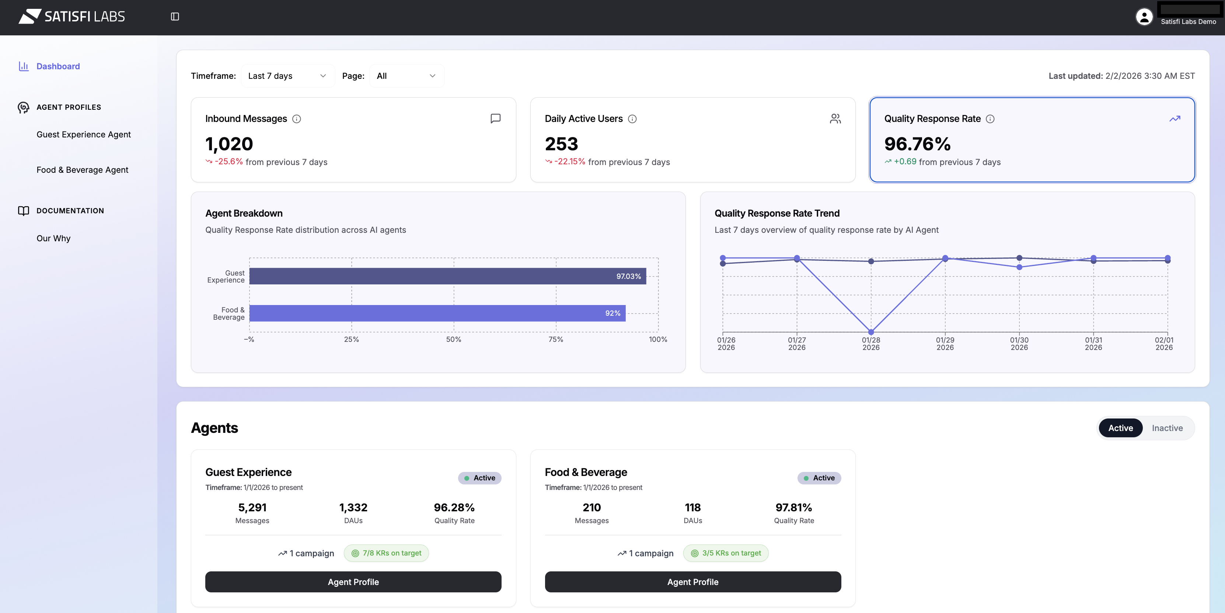Click the Inbound Messages info icon
This screenshot has height=613, width=1225.
coord(296,119)
